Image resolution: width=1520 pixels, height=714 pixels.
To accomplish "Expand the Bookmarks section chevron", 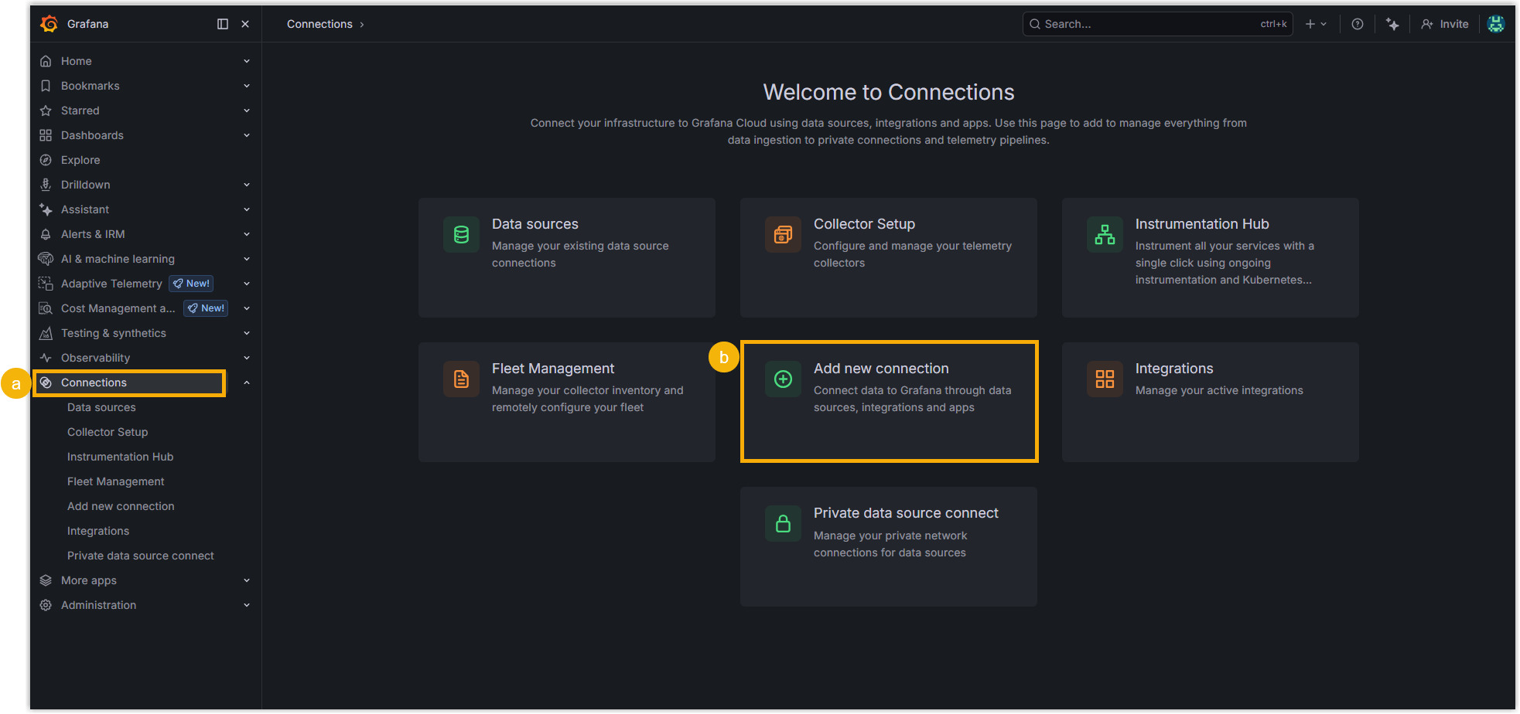I will point(247,86).
